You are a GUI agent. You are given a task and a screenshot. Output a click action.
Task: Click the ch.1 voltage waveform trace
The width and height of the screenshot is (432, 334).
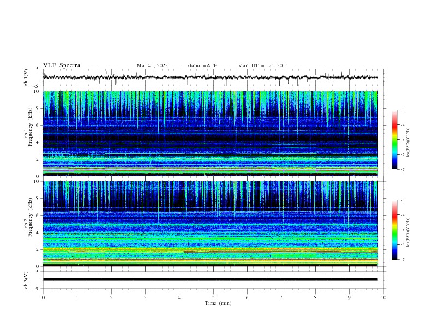tap(210, 77)
